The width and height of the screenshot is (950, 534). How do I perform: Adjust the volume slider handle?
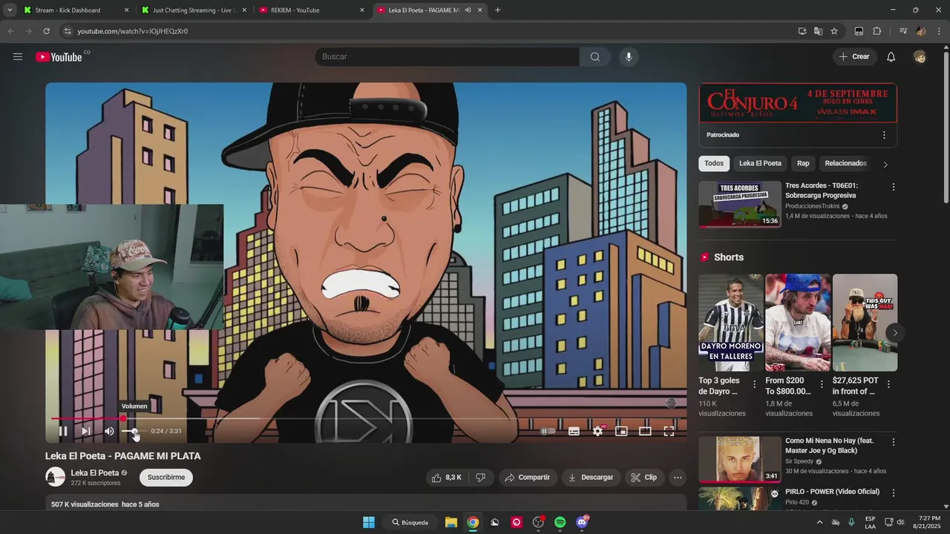tap(134, 431)
